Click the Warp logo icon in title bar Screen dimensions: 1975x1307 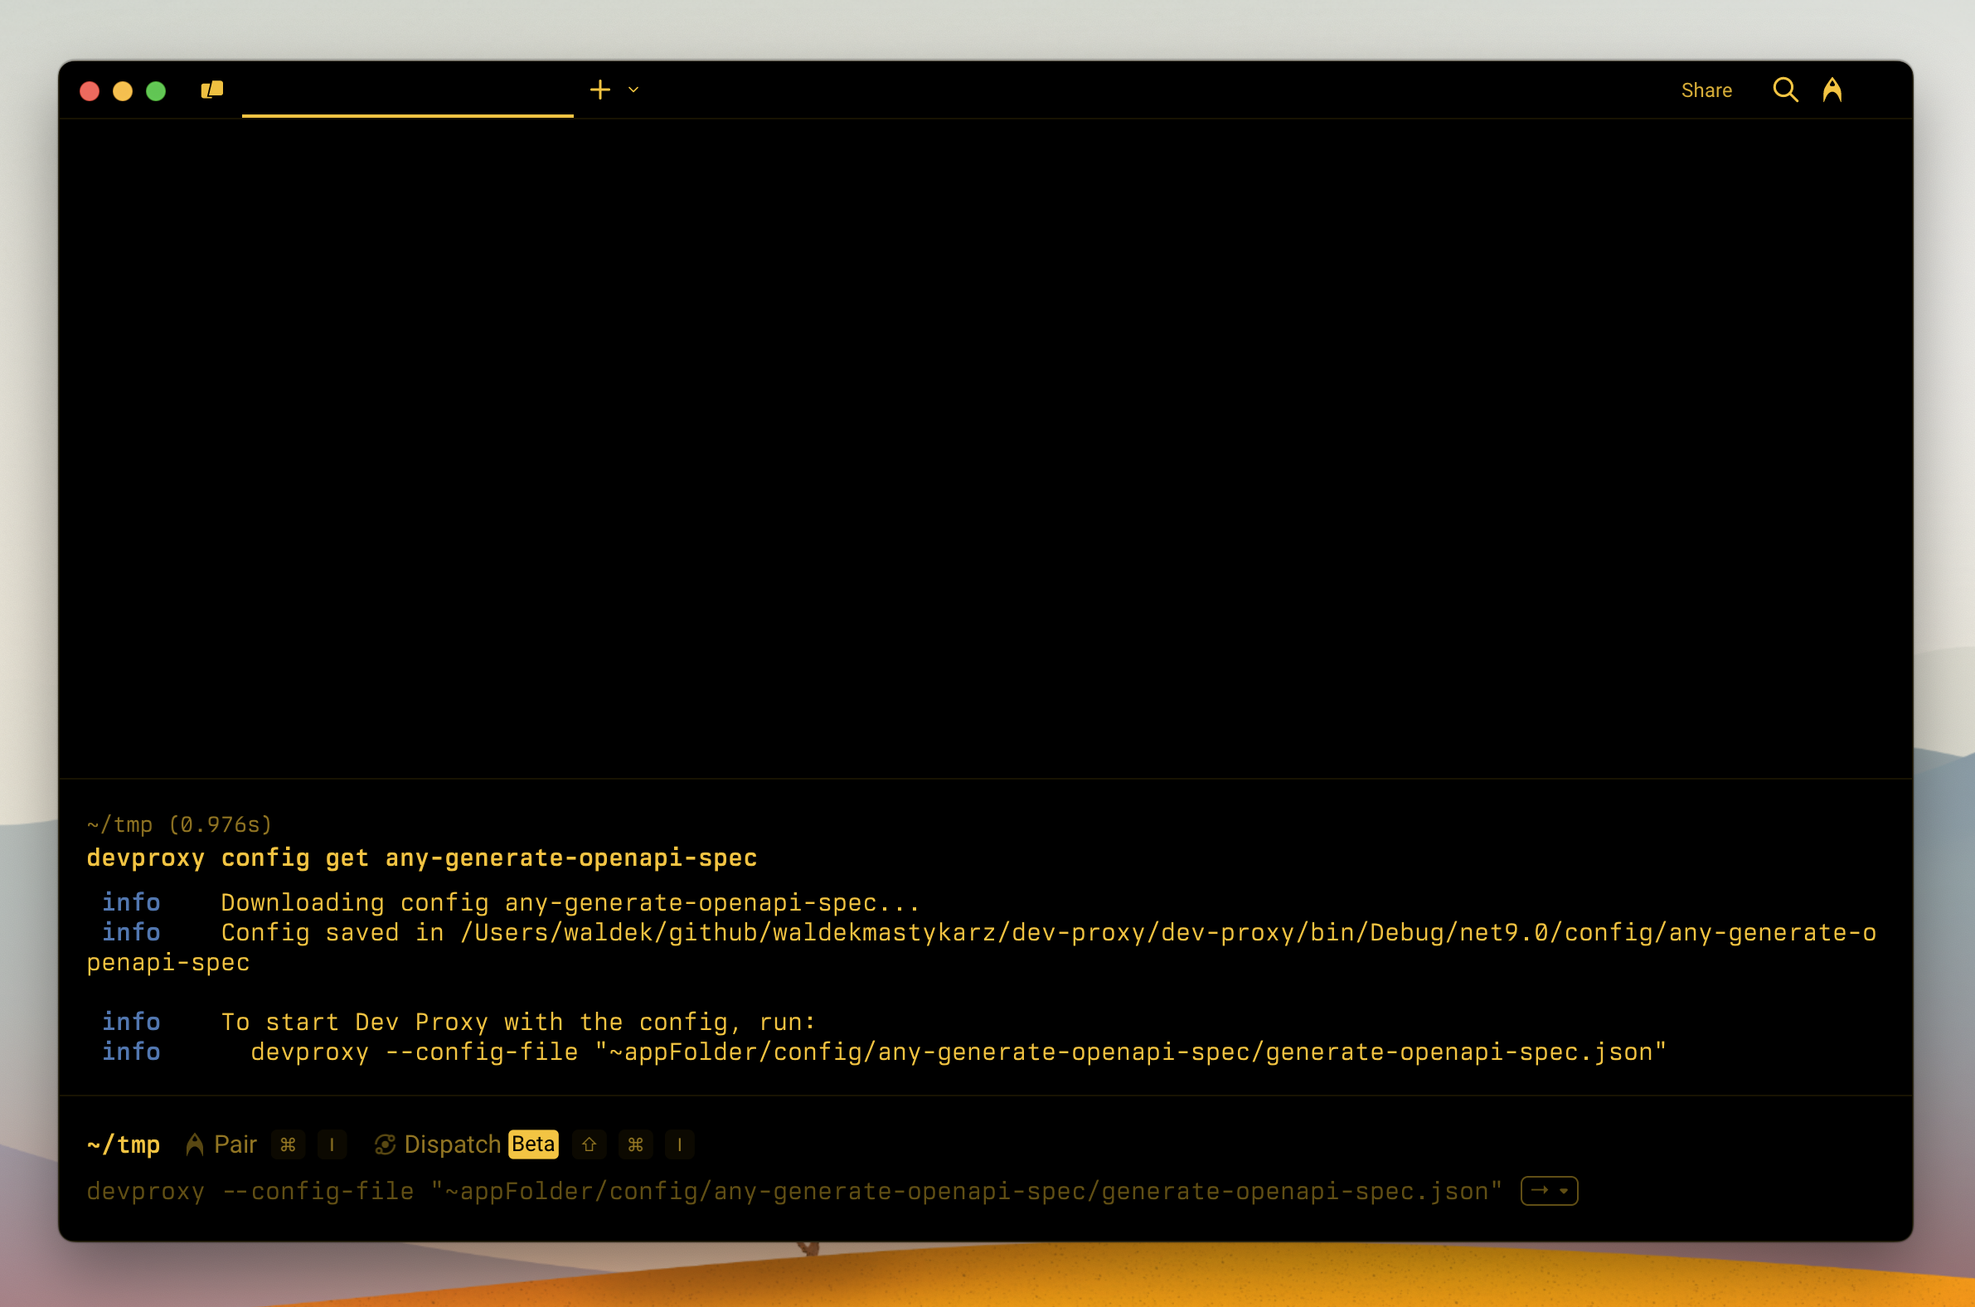click(1832, 90)
